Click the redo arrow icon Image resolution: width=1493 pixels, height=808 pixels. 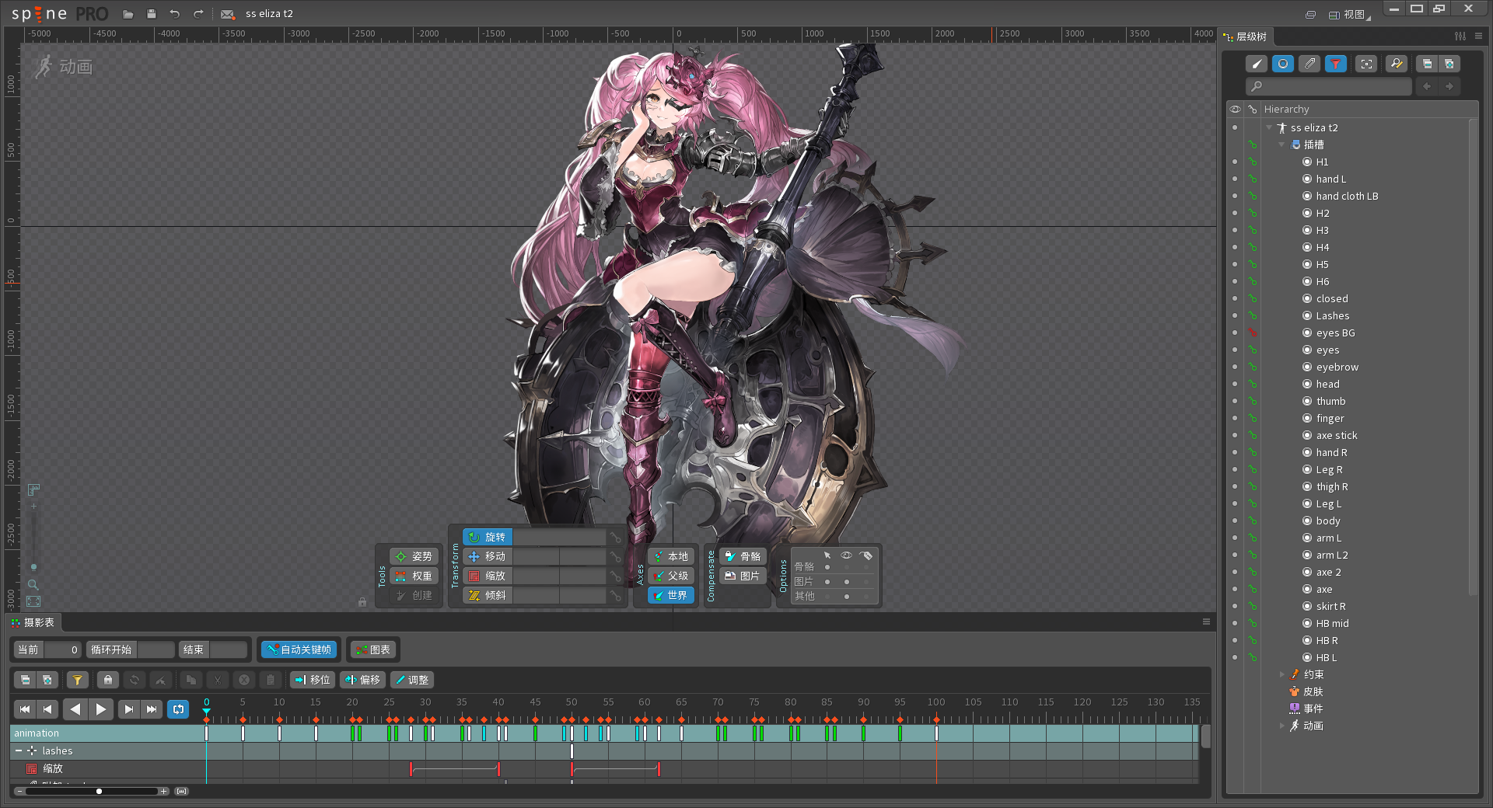tap(198, 14)
